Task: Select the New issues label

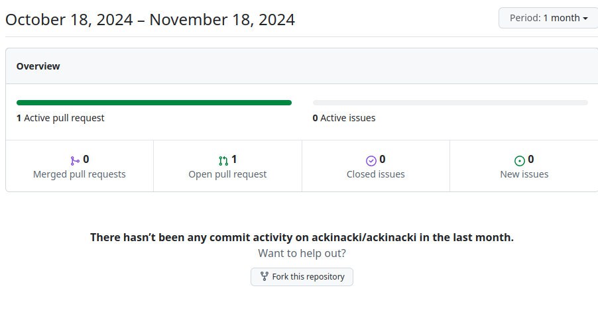Action: (x=524, y=174)
